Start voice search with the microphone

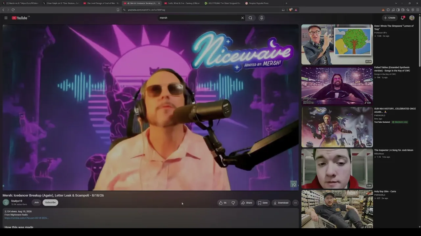(x=261, y=18)
